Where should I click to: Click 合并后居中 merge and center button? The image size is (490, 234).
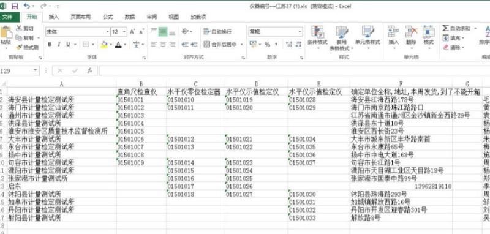(221, 45)
